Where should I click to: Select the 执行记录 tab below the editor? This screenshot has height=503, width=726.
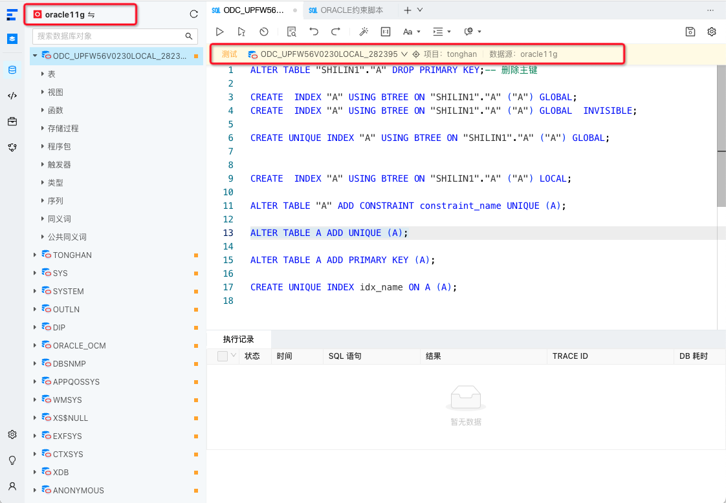pyautogui.click(x=239, y=339)
